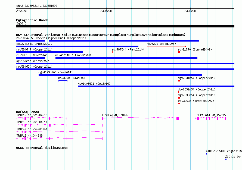Click the black 2q36.3 cytogenetic band bar
Viewport: 242px width, 170px height.
point(125,27)
